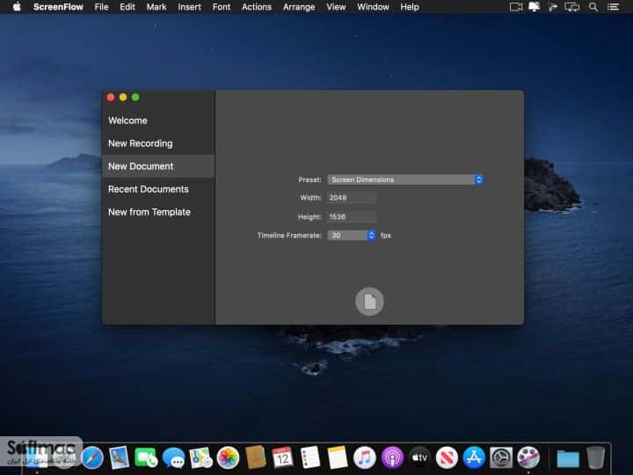The width and height of the screenshot is (633, 475).
Task: Open Photos in the dock
Action: [228, 457]
